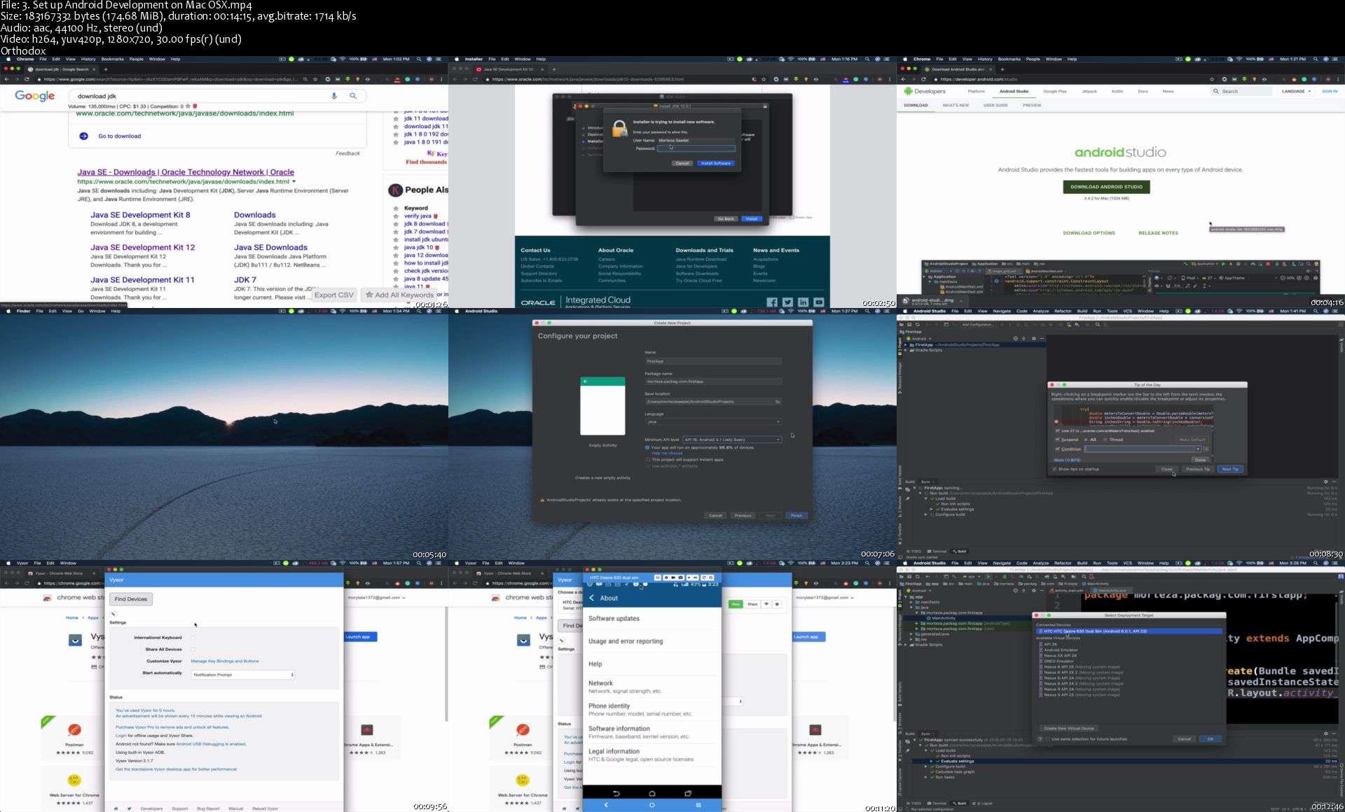The height and width of the screenshot is (812, 1345).
Task: Open the 'Java SE Development Kit 12' link
Action: point(143,247)
